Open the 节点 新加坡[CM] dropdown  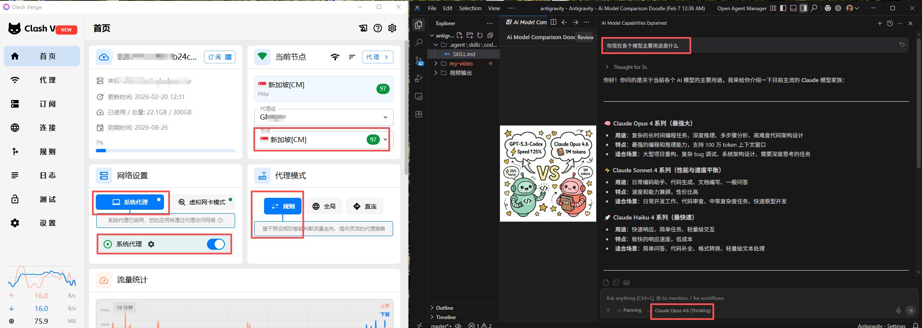(x=385, y=140)
